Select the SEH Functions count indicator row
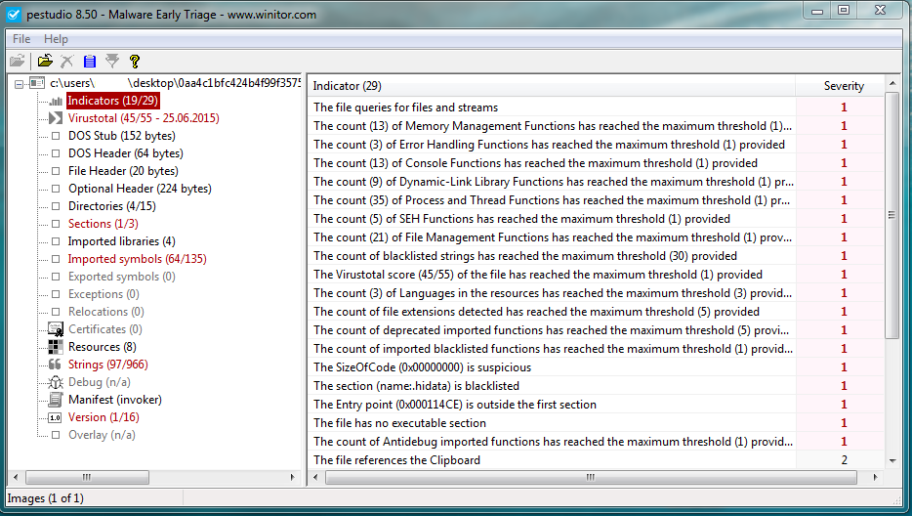Image resolution: width=912 pixels, height=516 pixels. pyautogui.click(x=597, y=219)
